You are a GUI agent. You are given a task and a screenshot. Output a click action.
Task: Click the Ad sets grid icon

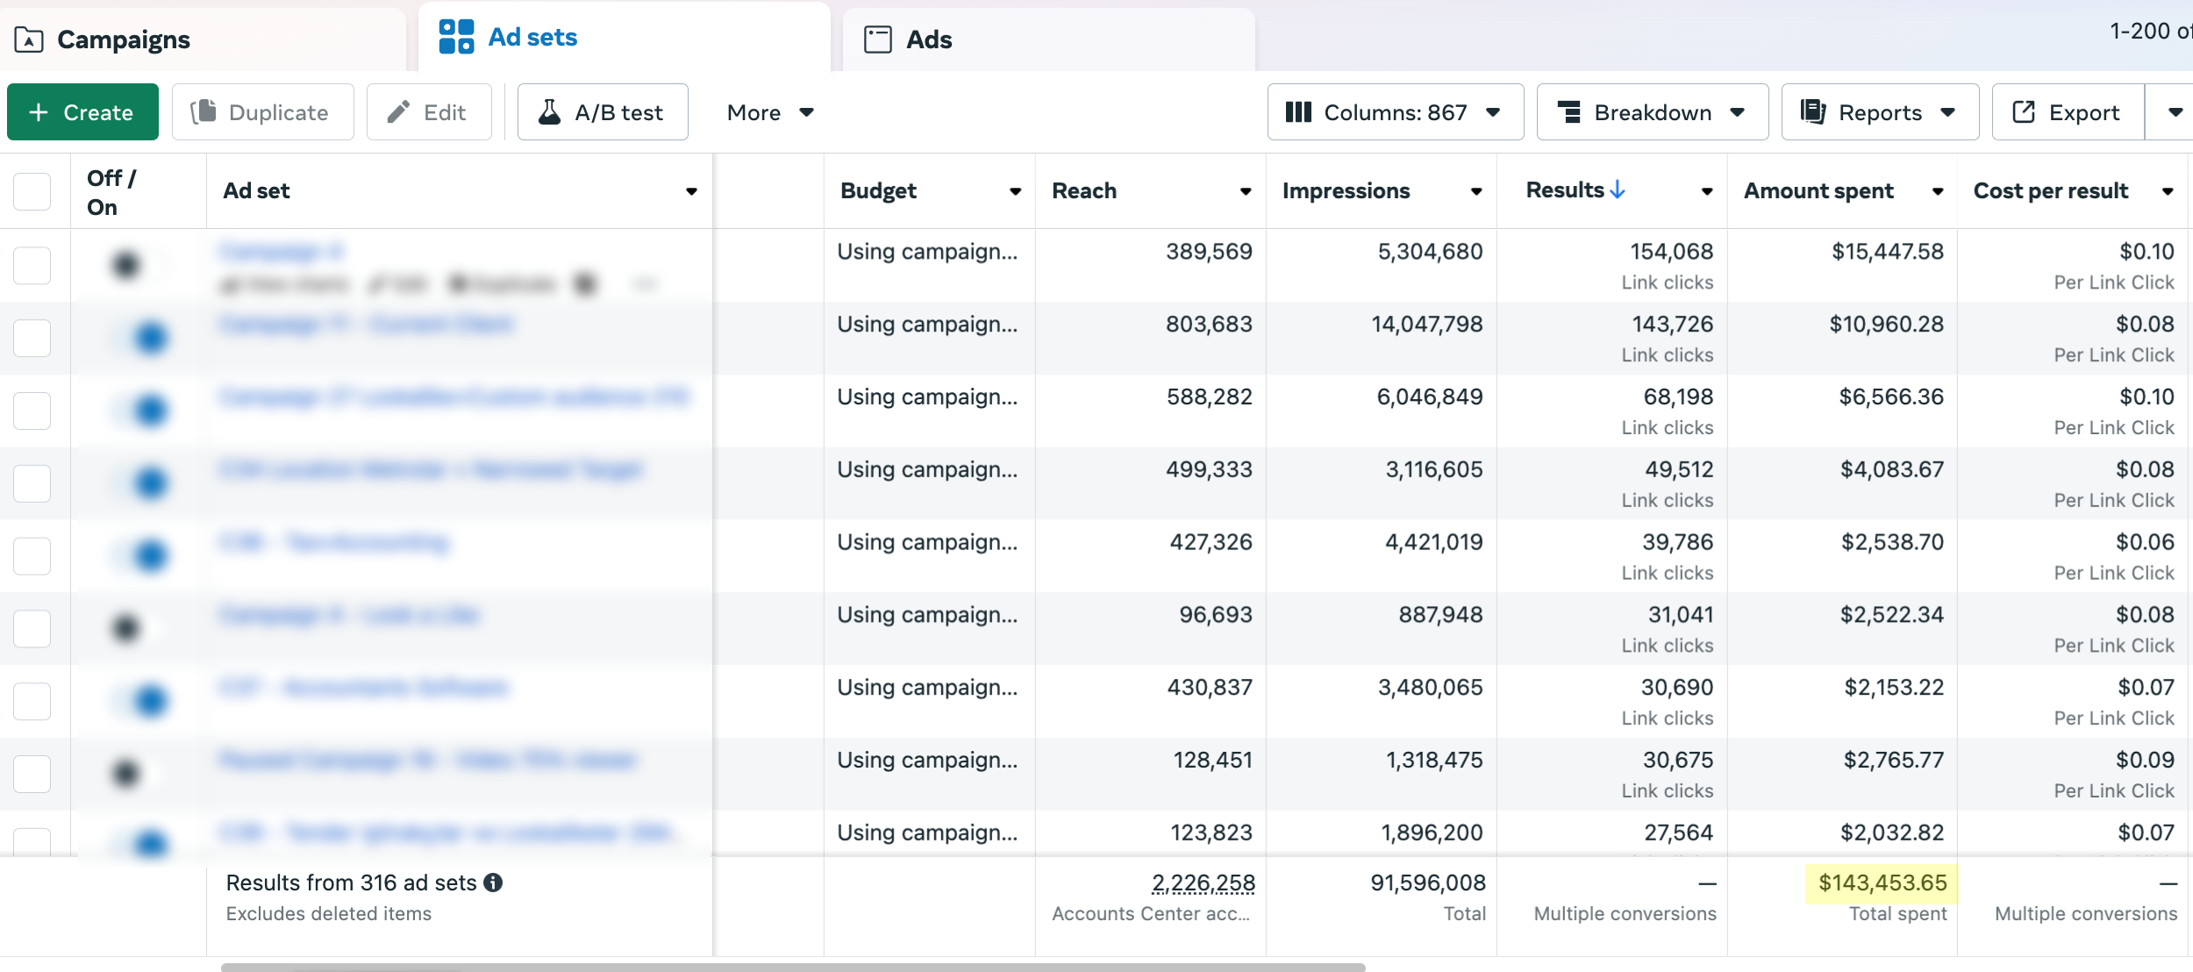[x=456, y=37]
